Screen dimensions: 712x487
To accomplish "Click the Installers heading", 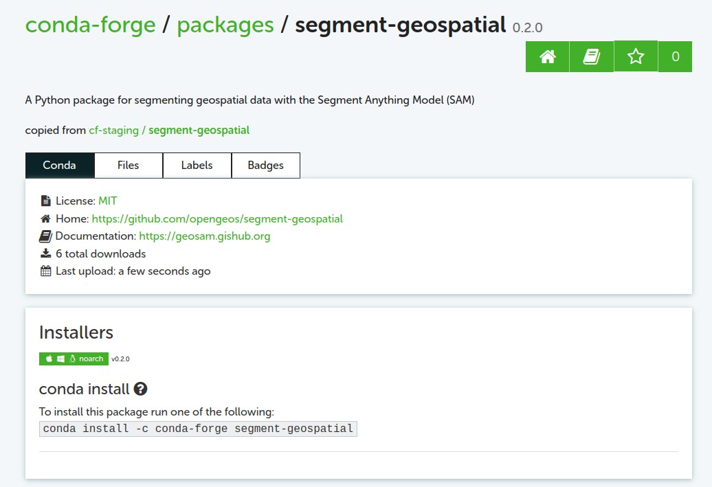I will click(x=76, y=332).
